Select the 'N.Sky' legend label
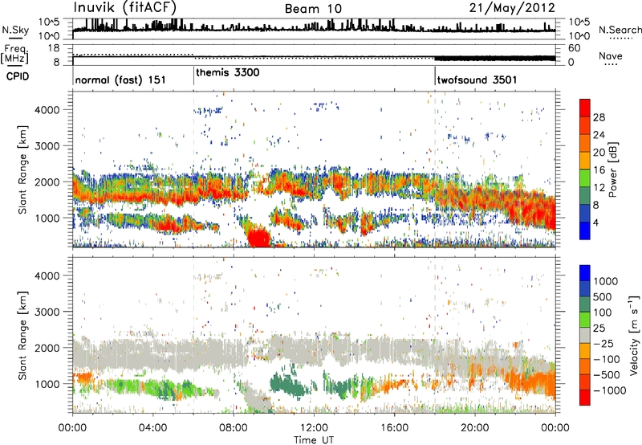The height and width of the screenshot is (445, 642). point(15,30)
